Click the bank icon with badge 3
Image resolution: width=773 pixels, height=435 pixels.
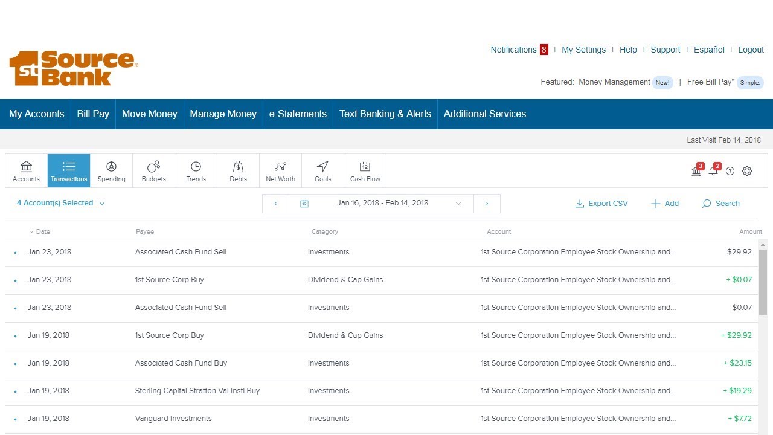(x=697, y=170)
